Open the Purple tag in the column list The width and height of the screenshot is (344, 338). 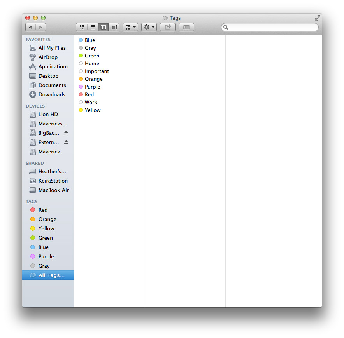[x=110, y=87]
